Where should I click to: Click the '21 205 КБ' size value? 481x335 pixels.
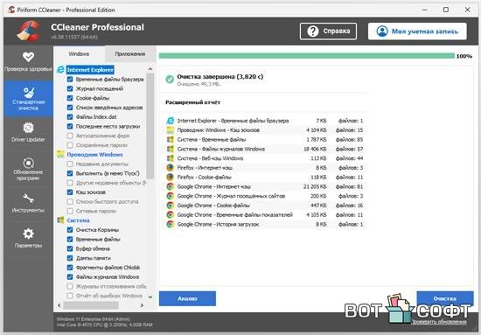click(x=315, y=186)
